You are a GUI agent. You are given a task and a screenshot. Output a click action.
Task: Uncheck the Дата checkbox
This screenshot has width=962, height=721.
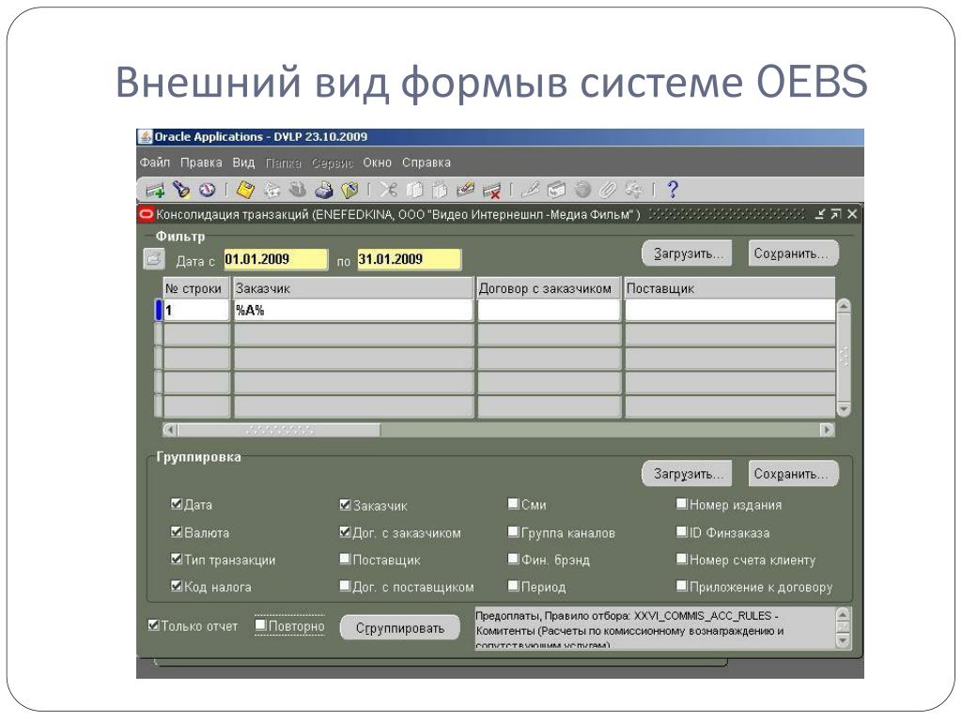pos(177,504)
